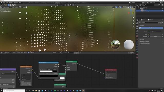Toggle the camera view icon

tap(134, 24)
